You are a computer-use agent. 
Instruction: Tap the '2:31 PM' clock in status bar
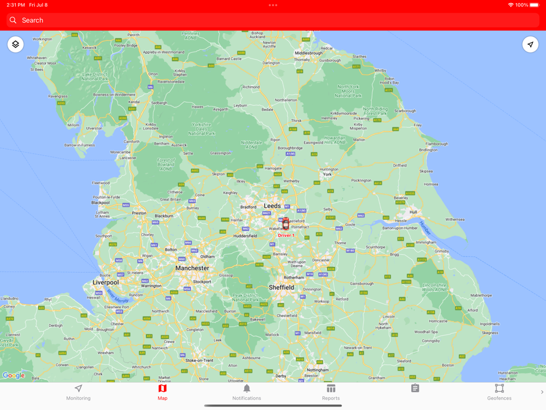tap(16, 5)
